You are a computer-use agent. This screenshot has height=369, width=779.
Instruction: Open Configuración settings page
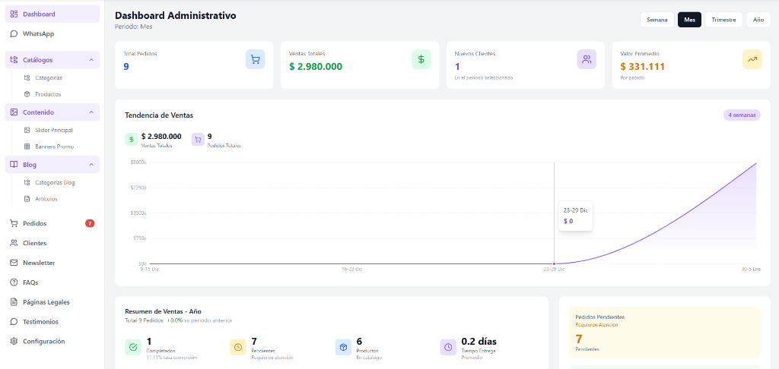pos(43,342)
